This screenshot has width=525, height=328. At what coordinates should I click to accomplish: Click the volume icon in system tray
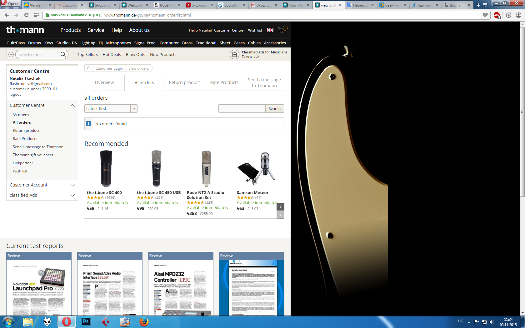[492, 322]
